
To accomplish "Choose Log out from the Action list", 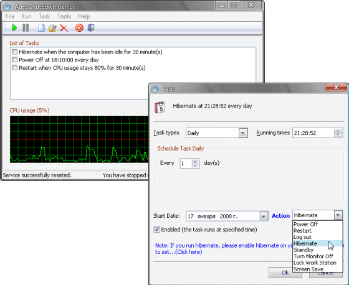I will coord(317,237).
